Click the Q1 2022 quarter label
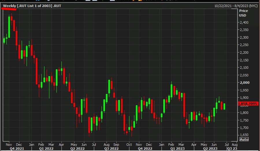This screenshot has width=260, height=151. pyautogui.click(x=46, y=149)
